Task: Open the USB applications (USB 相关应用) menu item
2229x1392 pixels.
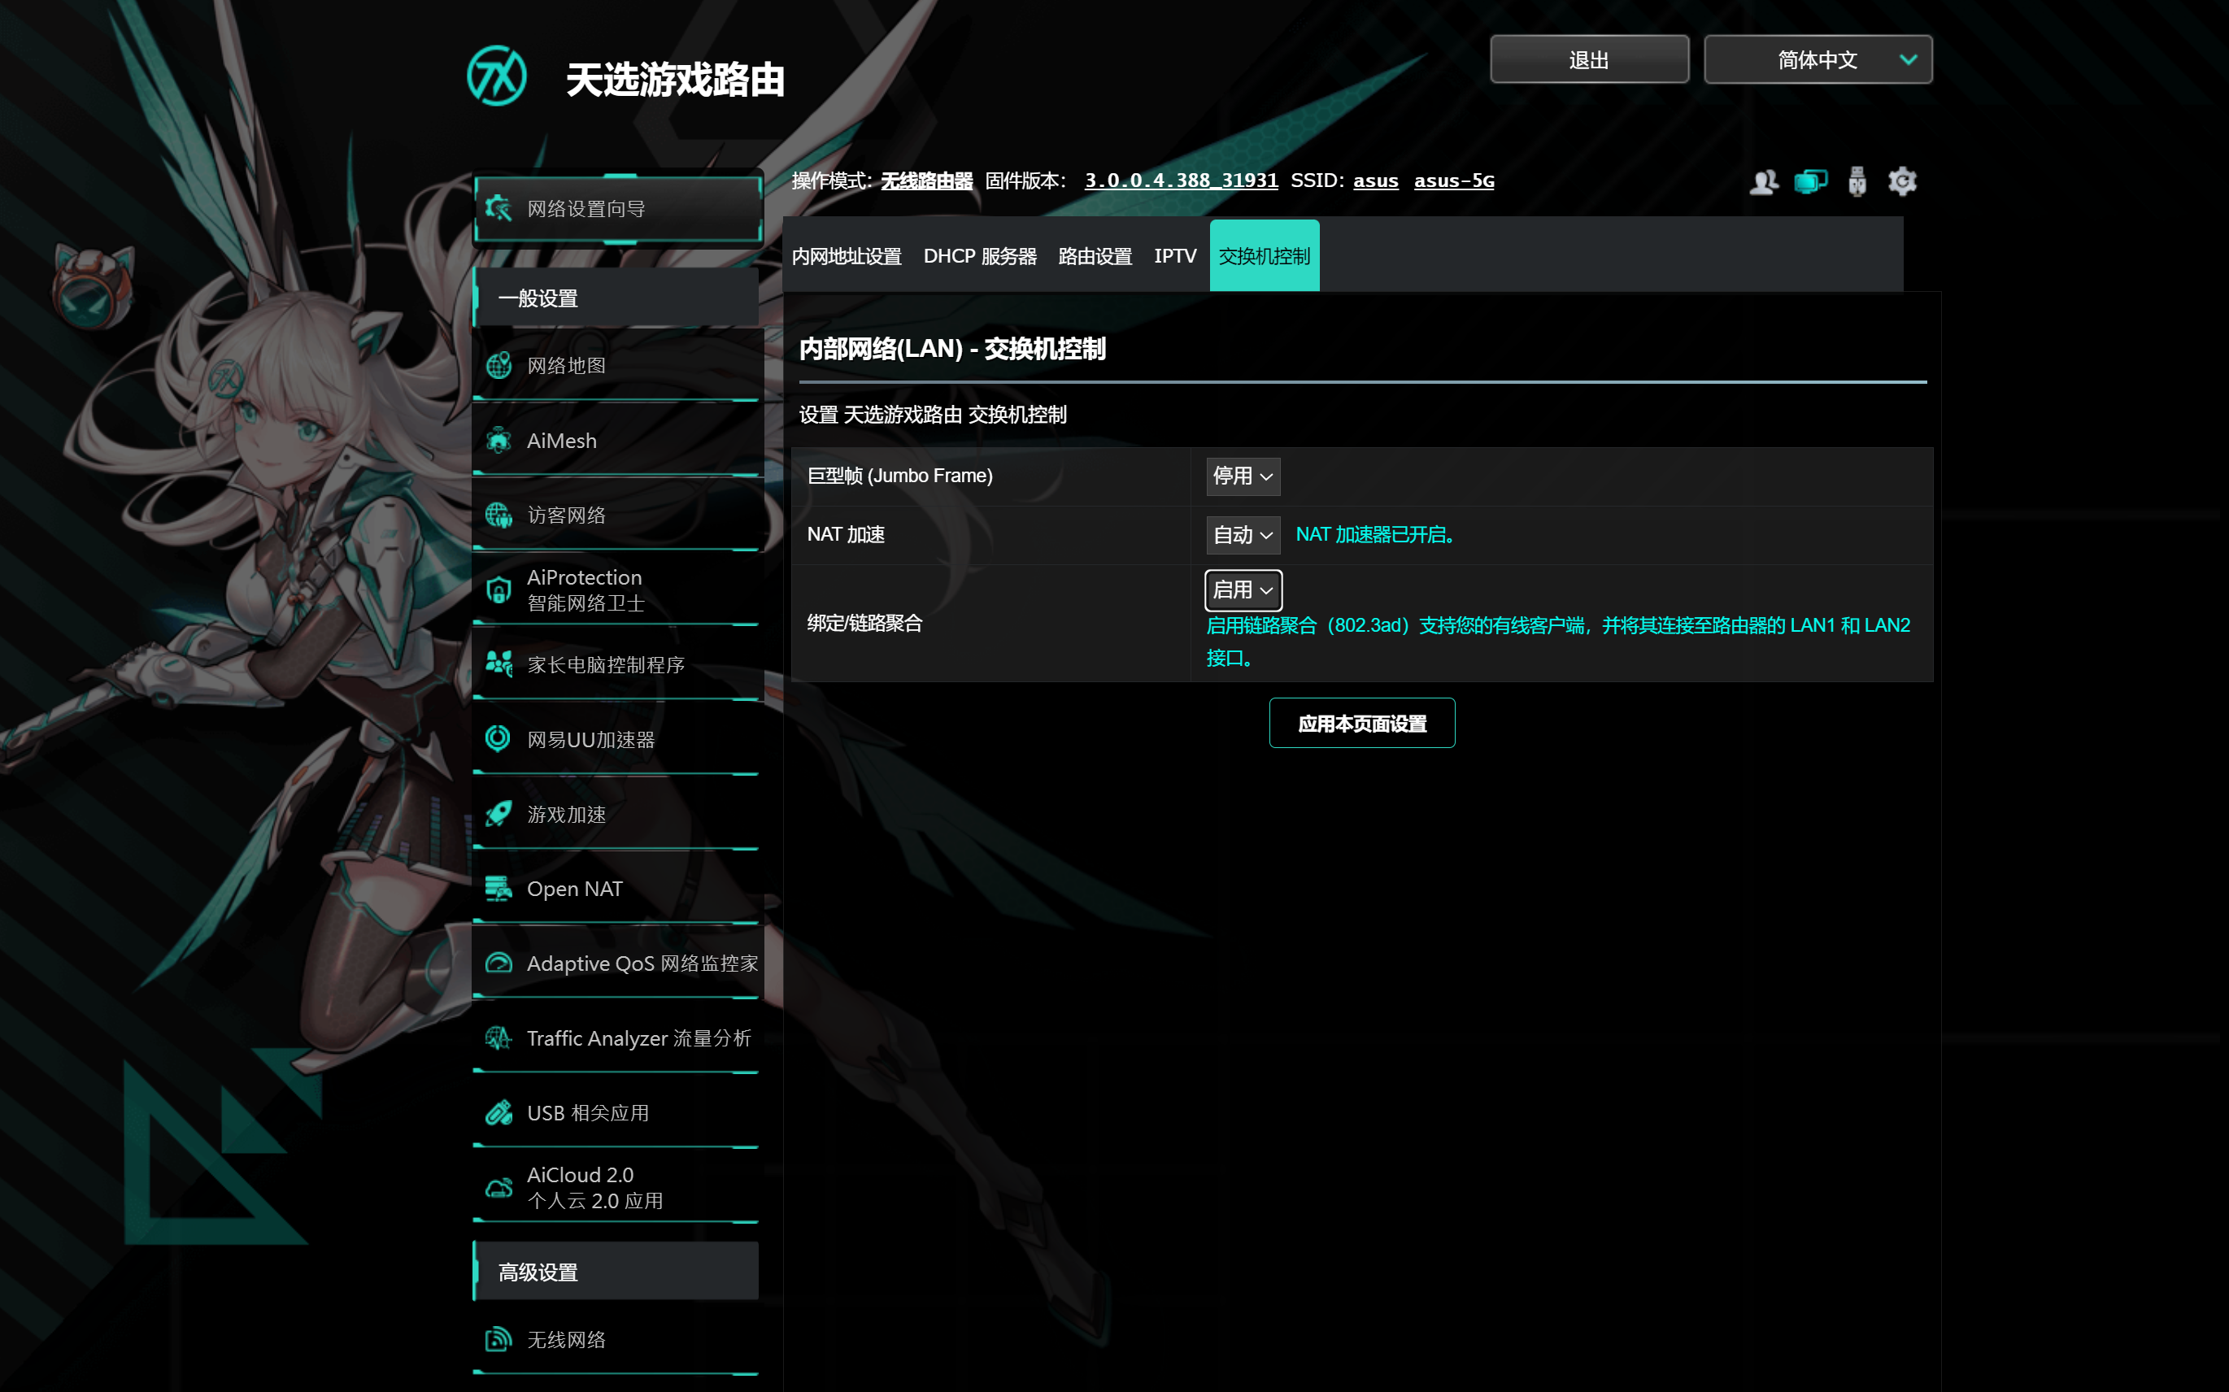Action: click(616, 1113)
